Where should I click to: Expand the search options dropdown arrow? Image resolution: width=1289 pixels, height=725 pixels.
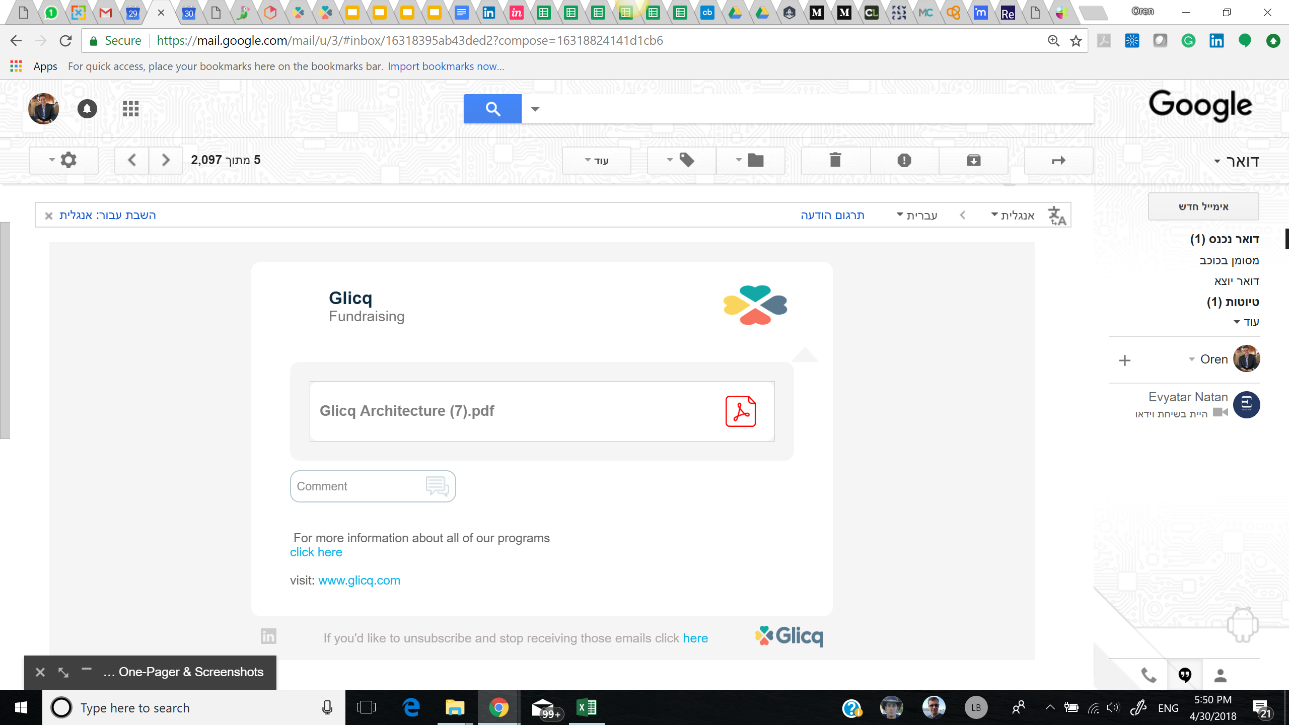coord(535,109)
